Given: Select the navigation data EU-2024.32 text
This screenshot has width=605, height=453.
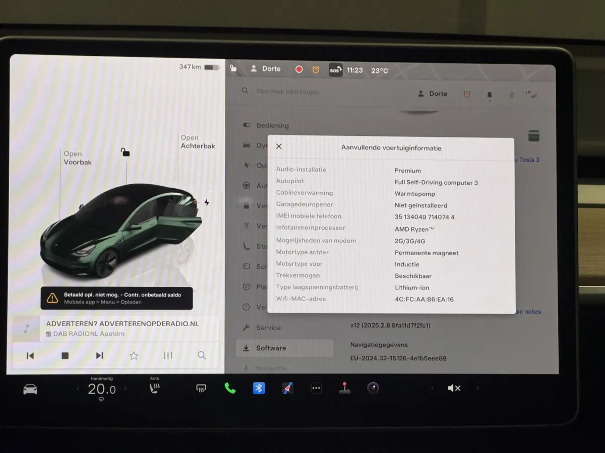Looking at the screenshot, I should [398, 358].
